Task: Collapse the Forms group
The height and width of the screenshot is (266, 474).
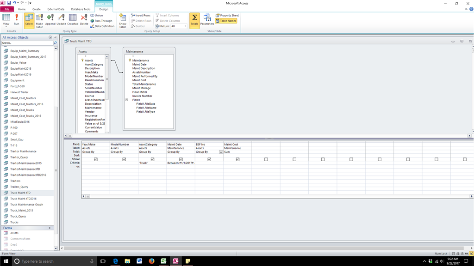Action: [x=50, y=228]
